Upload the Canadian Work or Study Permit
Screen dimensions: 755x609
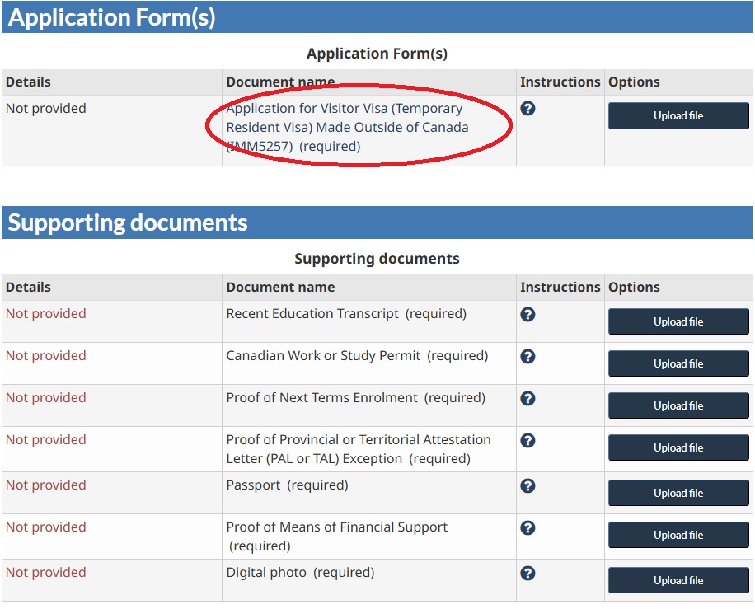point(678,363)
